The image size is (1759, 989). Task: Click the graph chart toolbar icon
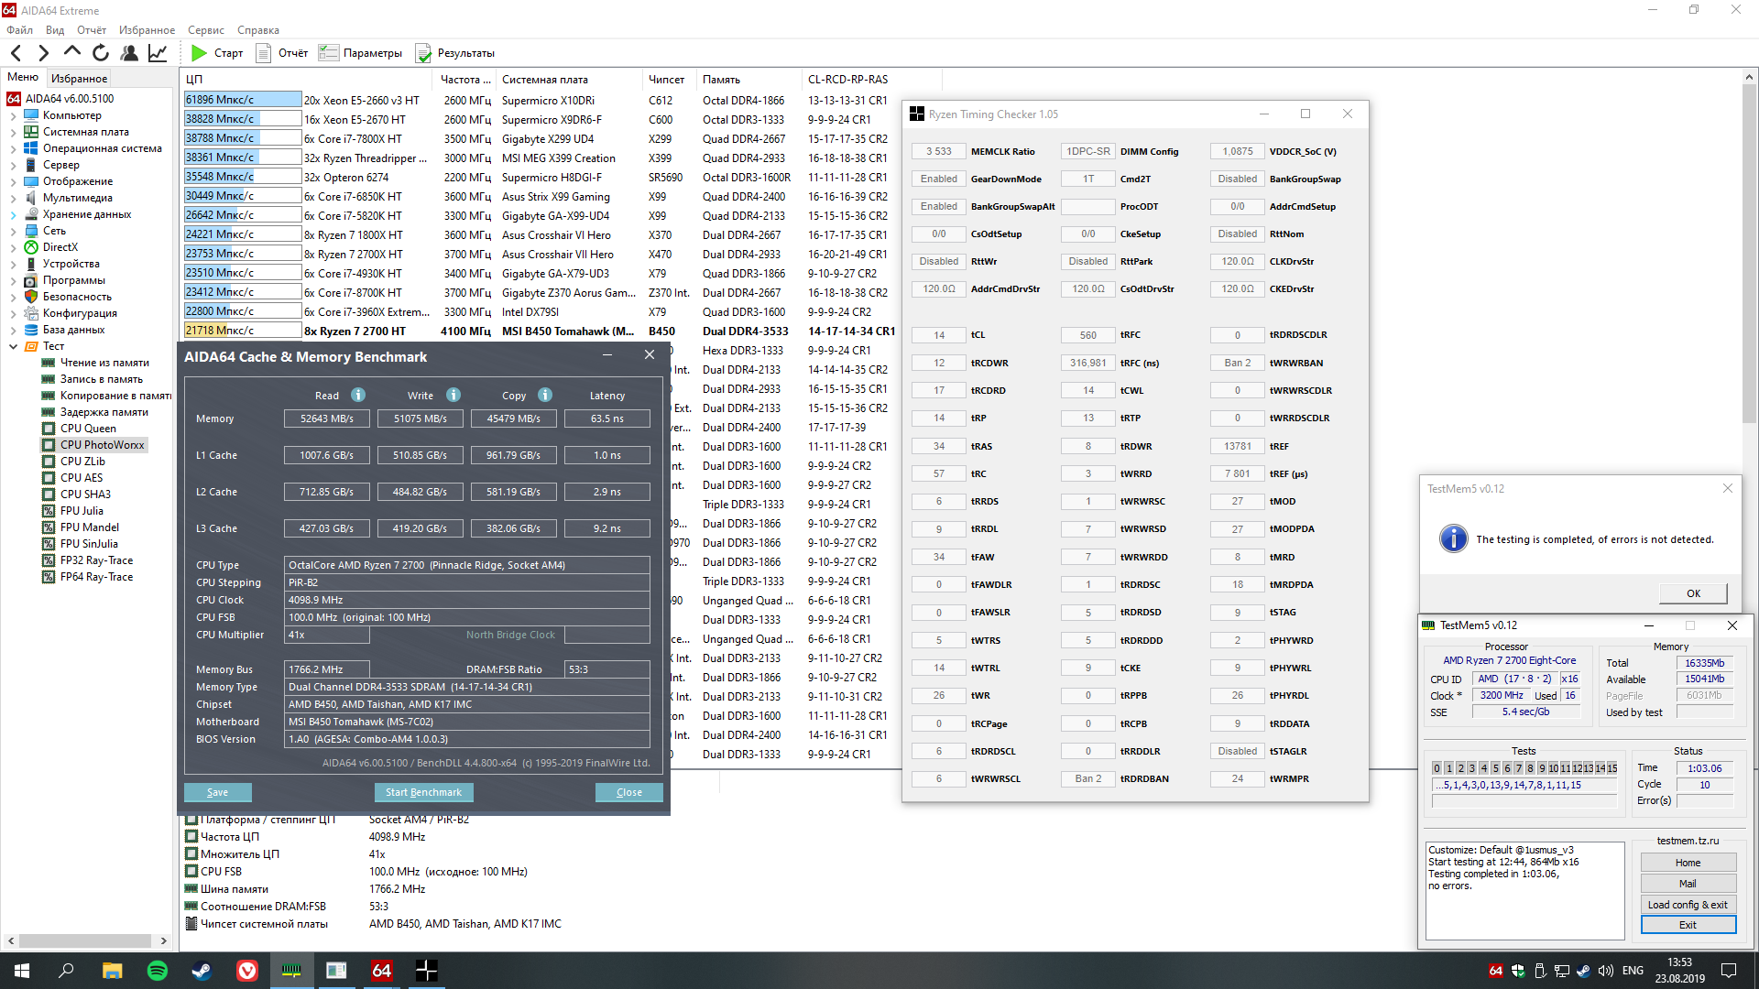158,53
